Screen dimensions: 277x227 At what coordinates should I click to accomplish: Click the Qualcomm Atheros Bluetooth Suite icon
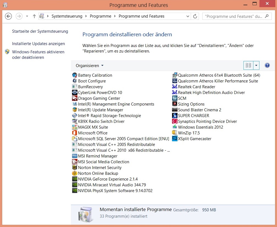(x=174, y=75)
